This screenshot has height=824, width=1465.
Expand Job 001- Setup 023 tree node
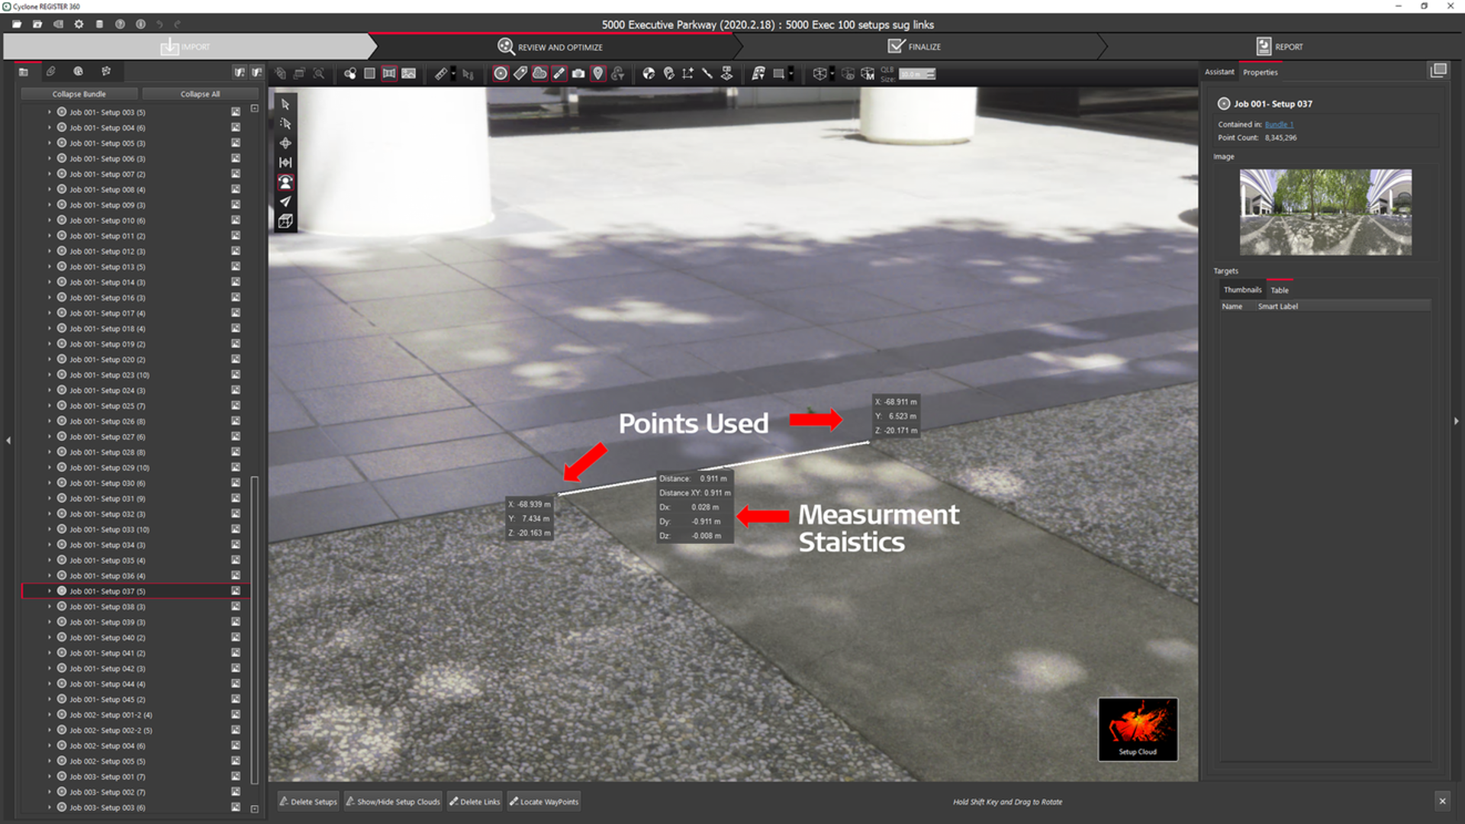tap(50, 375)
